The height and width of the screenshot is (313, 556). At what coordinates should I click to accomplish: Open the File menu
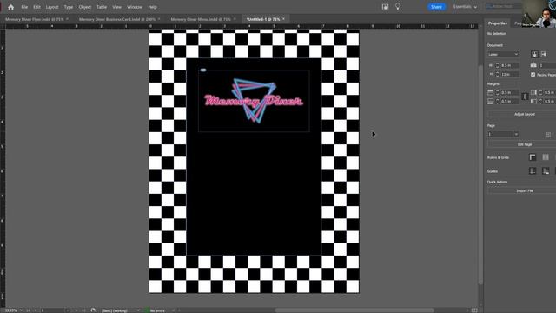point(24,7)
